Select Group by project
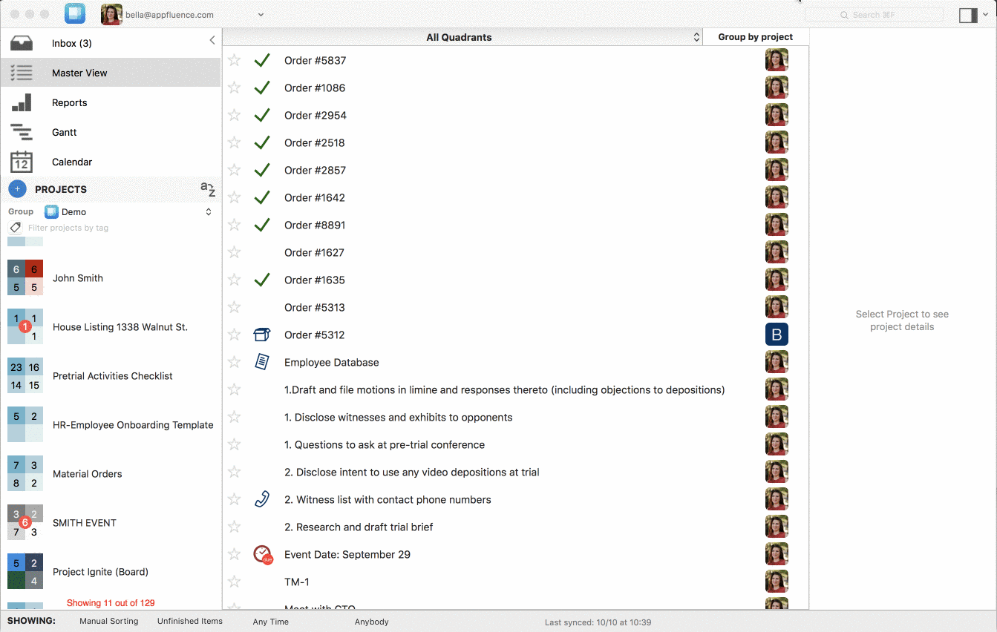The width and height of the screenshot is (997, 632). [755, 36]
